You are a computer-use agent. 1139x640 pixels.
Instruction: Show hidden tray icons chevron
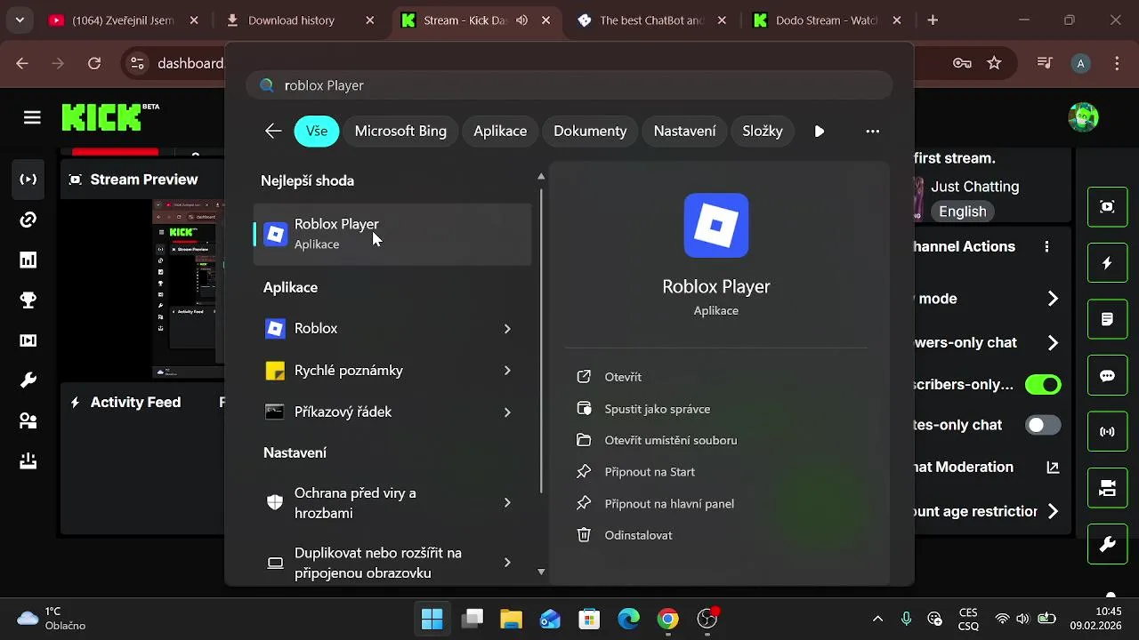tap(877, 619)
